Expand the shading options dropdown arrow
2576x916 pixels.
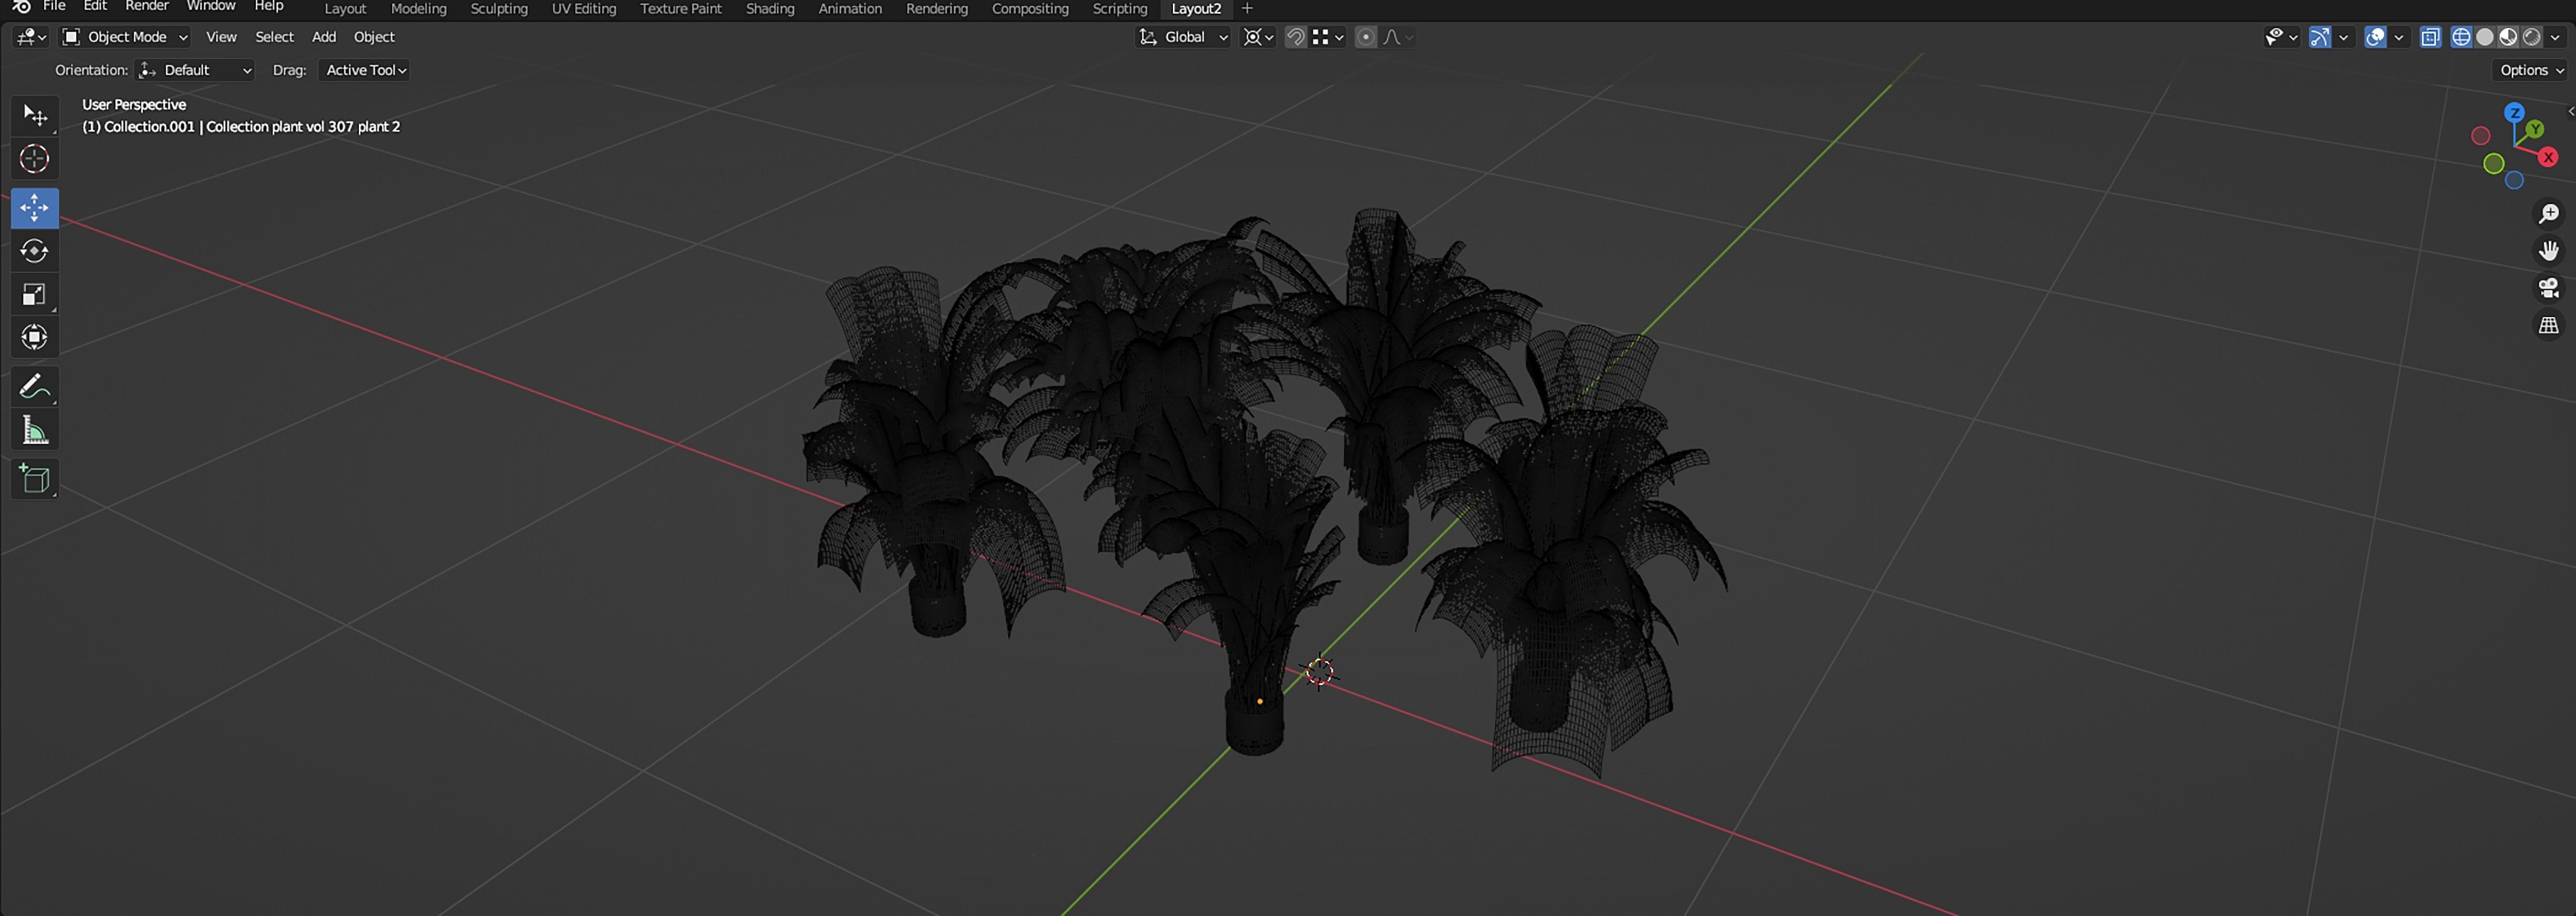tap(2555, 37)
